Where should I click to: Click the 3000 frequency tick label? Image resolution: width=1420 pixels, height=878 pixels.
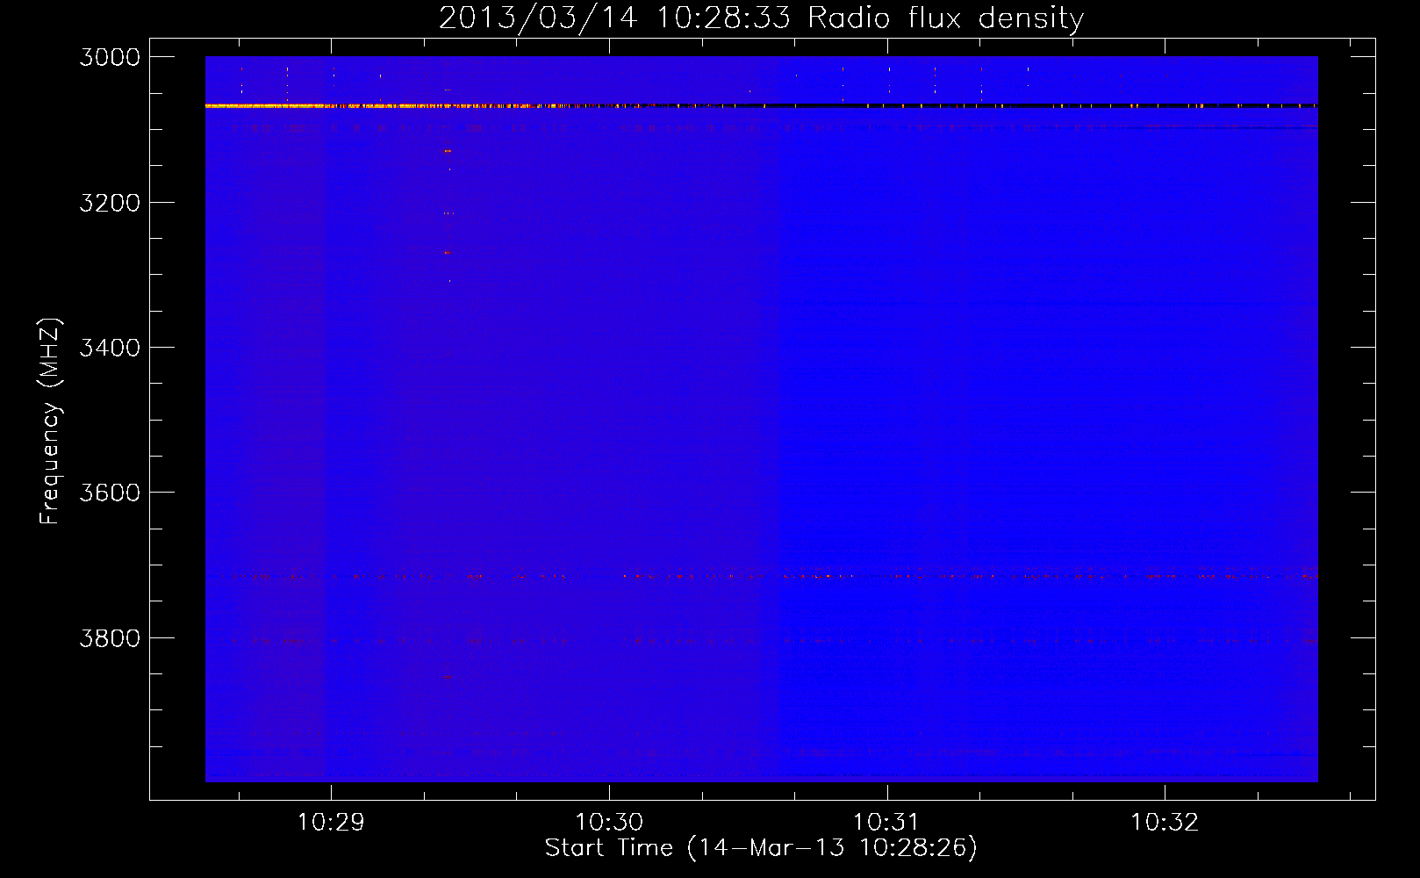click(110, 57)
